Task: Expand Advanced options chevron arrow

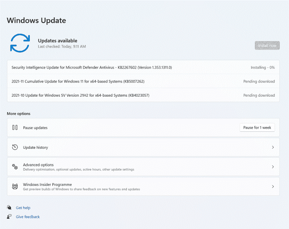Action: click(273, 167)
